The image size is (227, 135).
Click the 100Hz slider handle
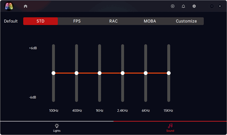tap(53, 73)
